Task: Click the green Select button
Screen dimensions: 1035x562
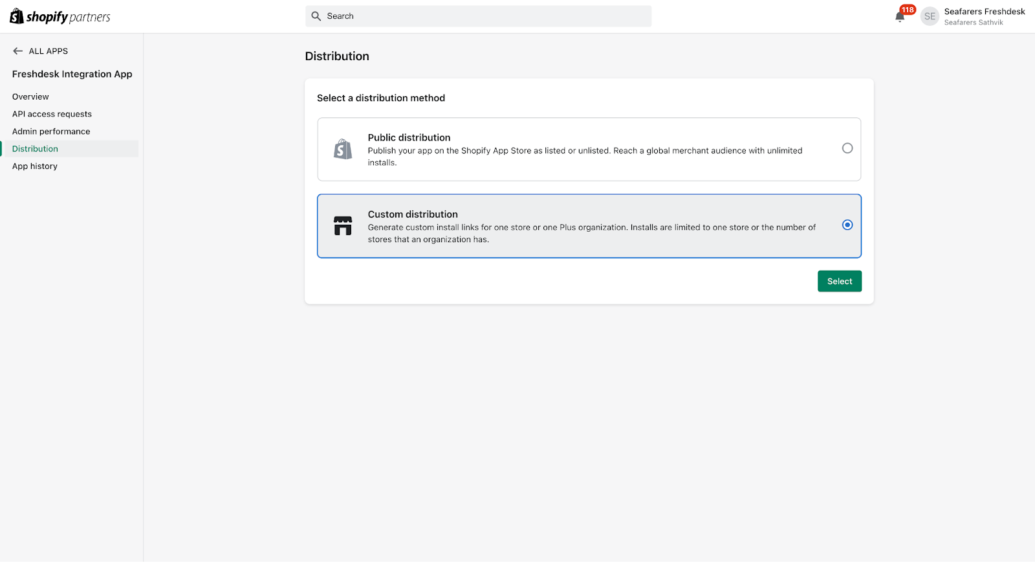Action: 840,281
